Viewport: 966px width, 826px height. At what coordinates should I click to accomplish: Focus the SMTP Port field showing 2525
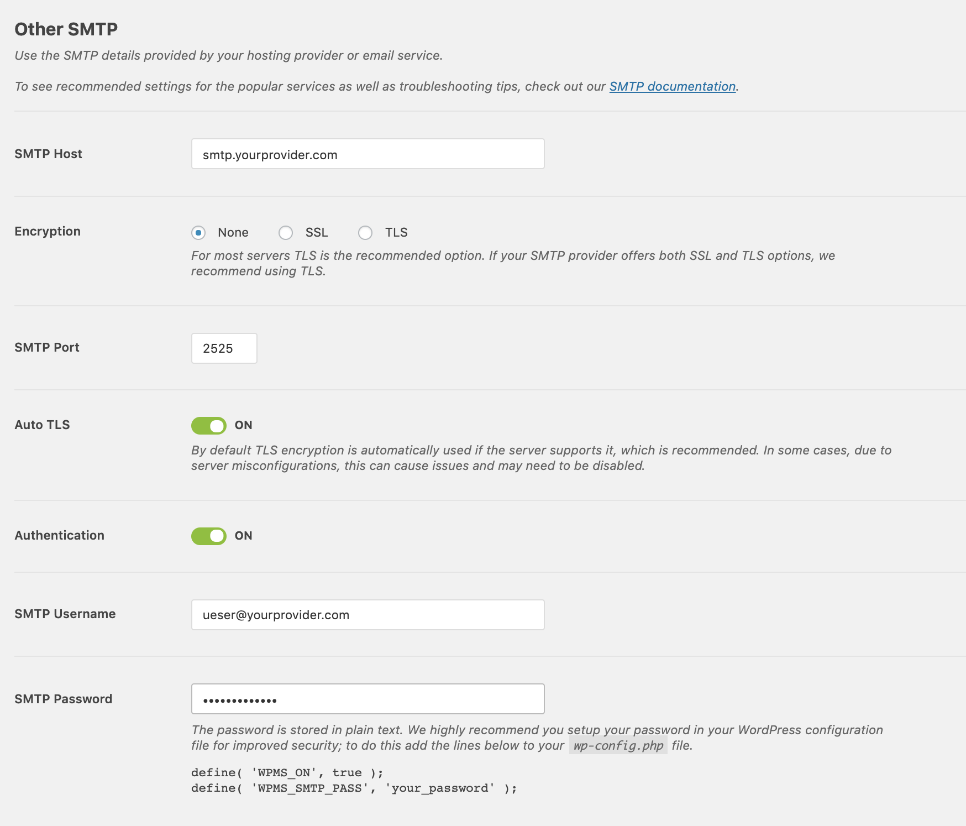(224, 348)
